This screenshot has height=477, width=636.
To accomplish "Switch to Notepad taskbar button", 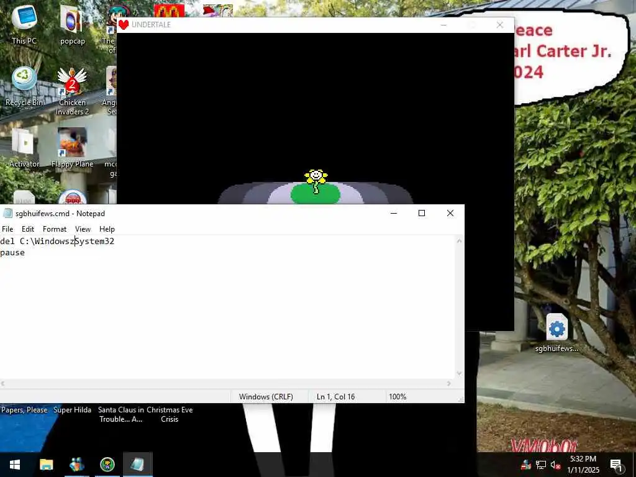I will 137,465.
